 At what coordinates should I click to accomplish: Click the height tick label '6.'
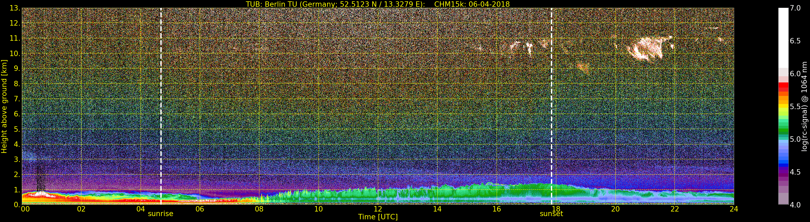[17, 114]
